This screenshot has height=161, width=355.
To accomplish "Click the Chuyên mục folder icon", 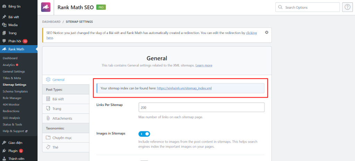I will [48, 138].
